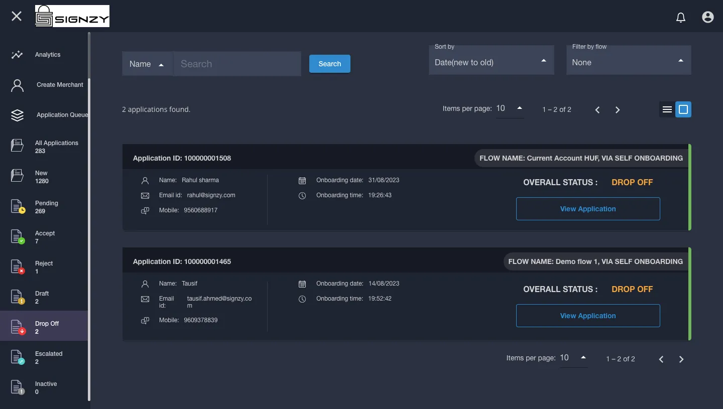Click the blue Search button
This screenshot has height=409, width=723.
[x=330, y=64]
